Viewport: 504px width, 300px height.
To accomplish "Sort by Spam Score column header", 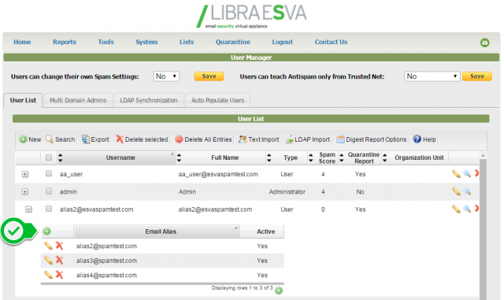I will pyautogui.click(x=327, y=157).
